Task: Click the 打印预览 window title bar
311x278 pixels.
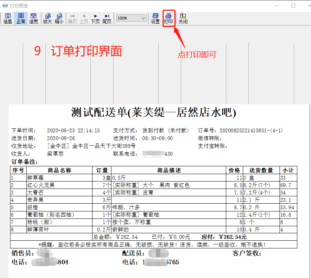Action: 111,6
